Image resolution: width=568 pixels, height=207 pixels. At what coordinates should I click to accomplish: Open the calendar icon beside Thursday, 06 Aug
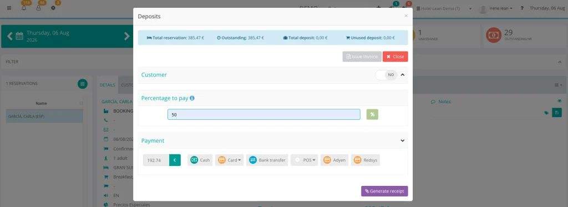[19, 36]
